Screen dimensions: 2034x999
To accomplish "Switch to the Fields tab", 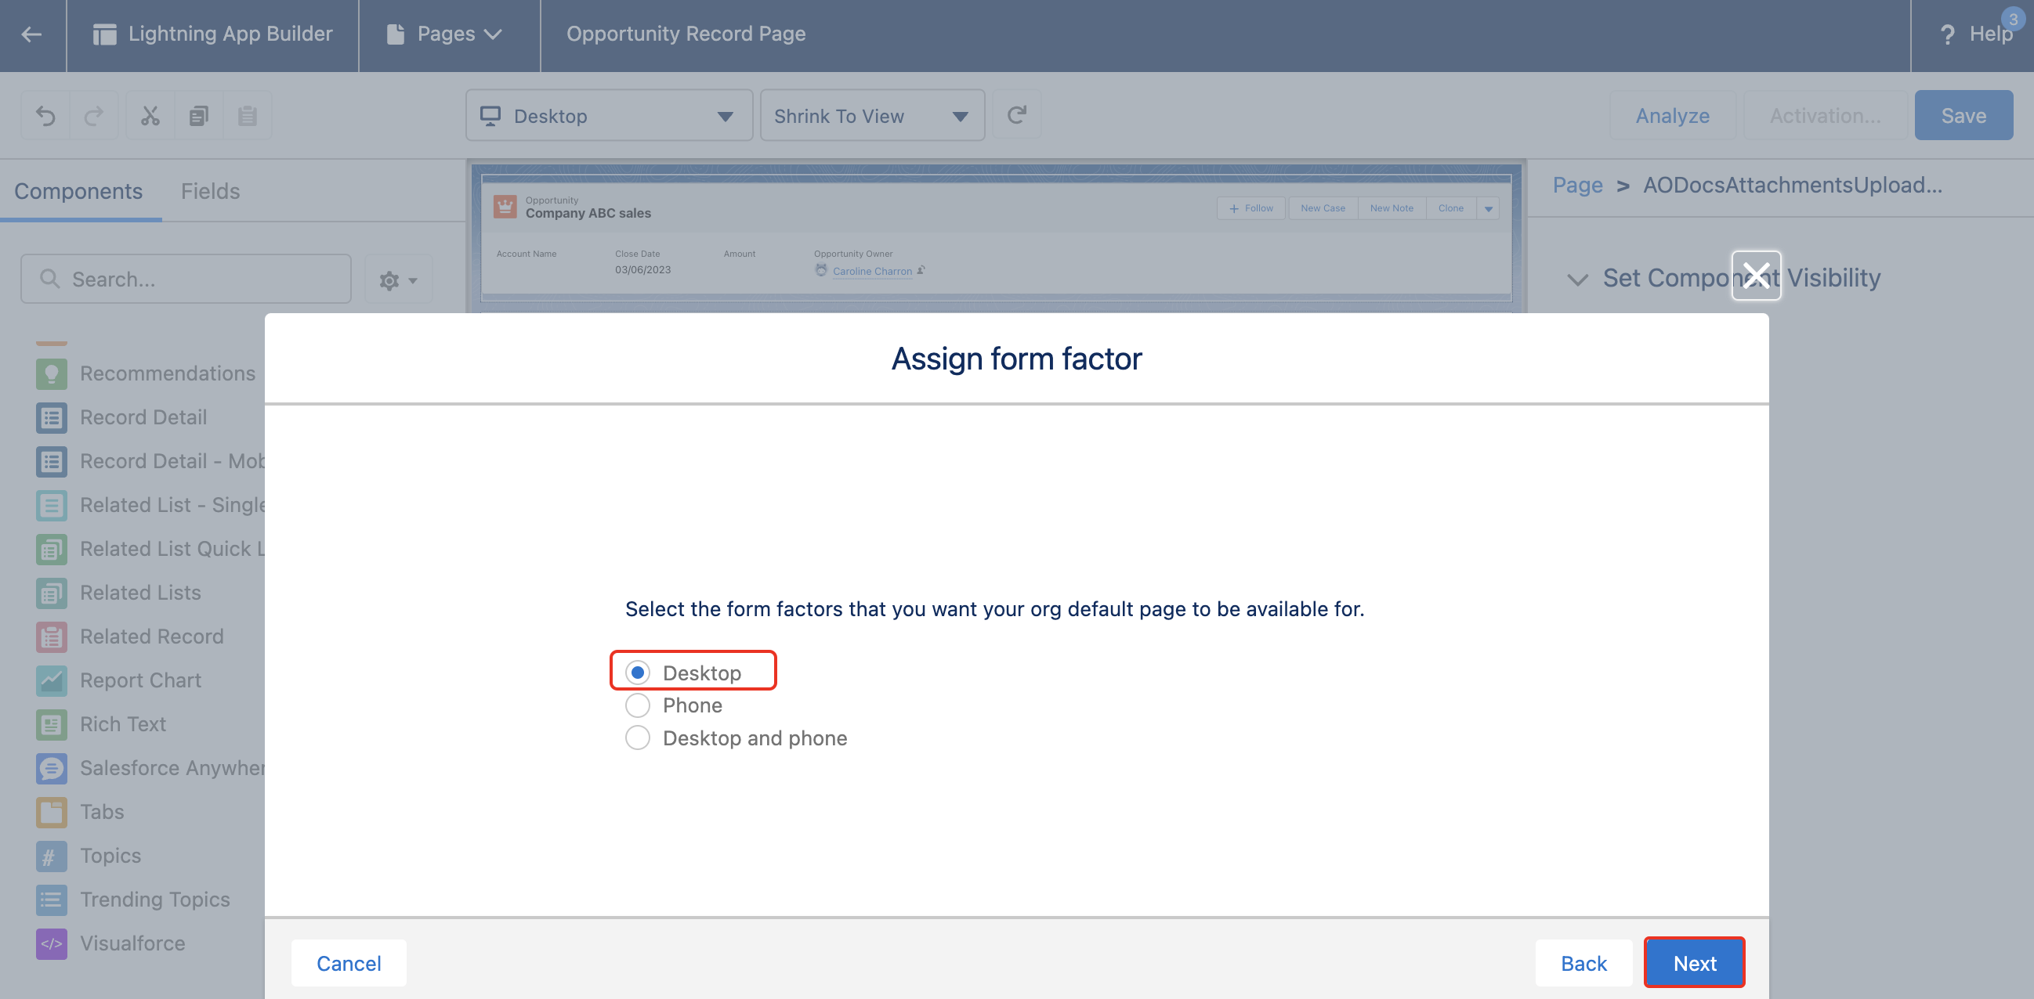I will [210, 191].
